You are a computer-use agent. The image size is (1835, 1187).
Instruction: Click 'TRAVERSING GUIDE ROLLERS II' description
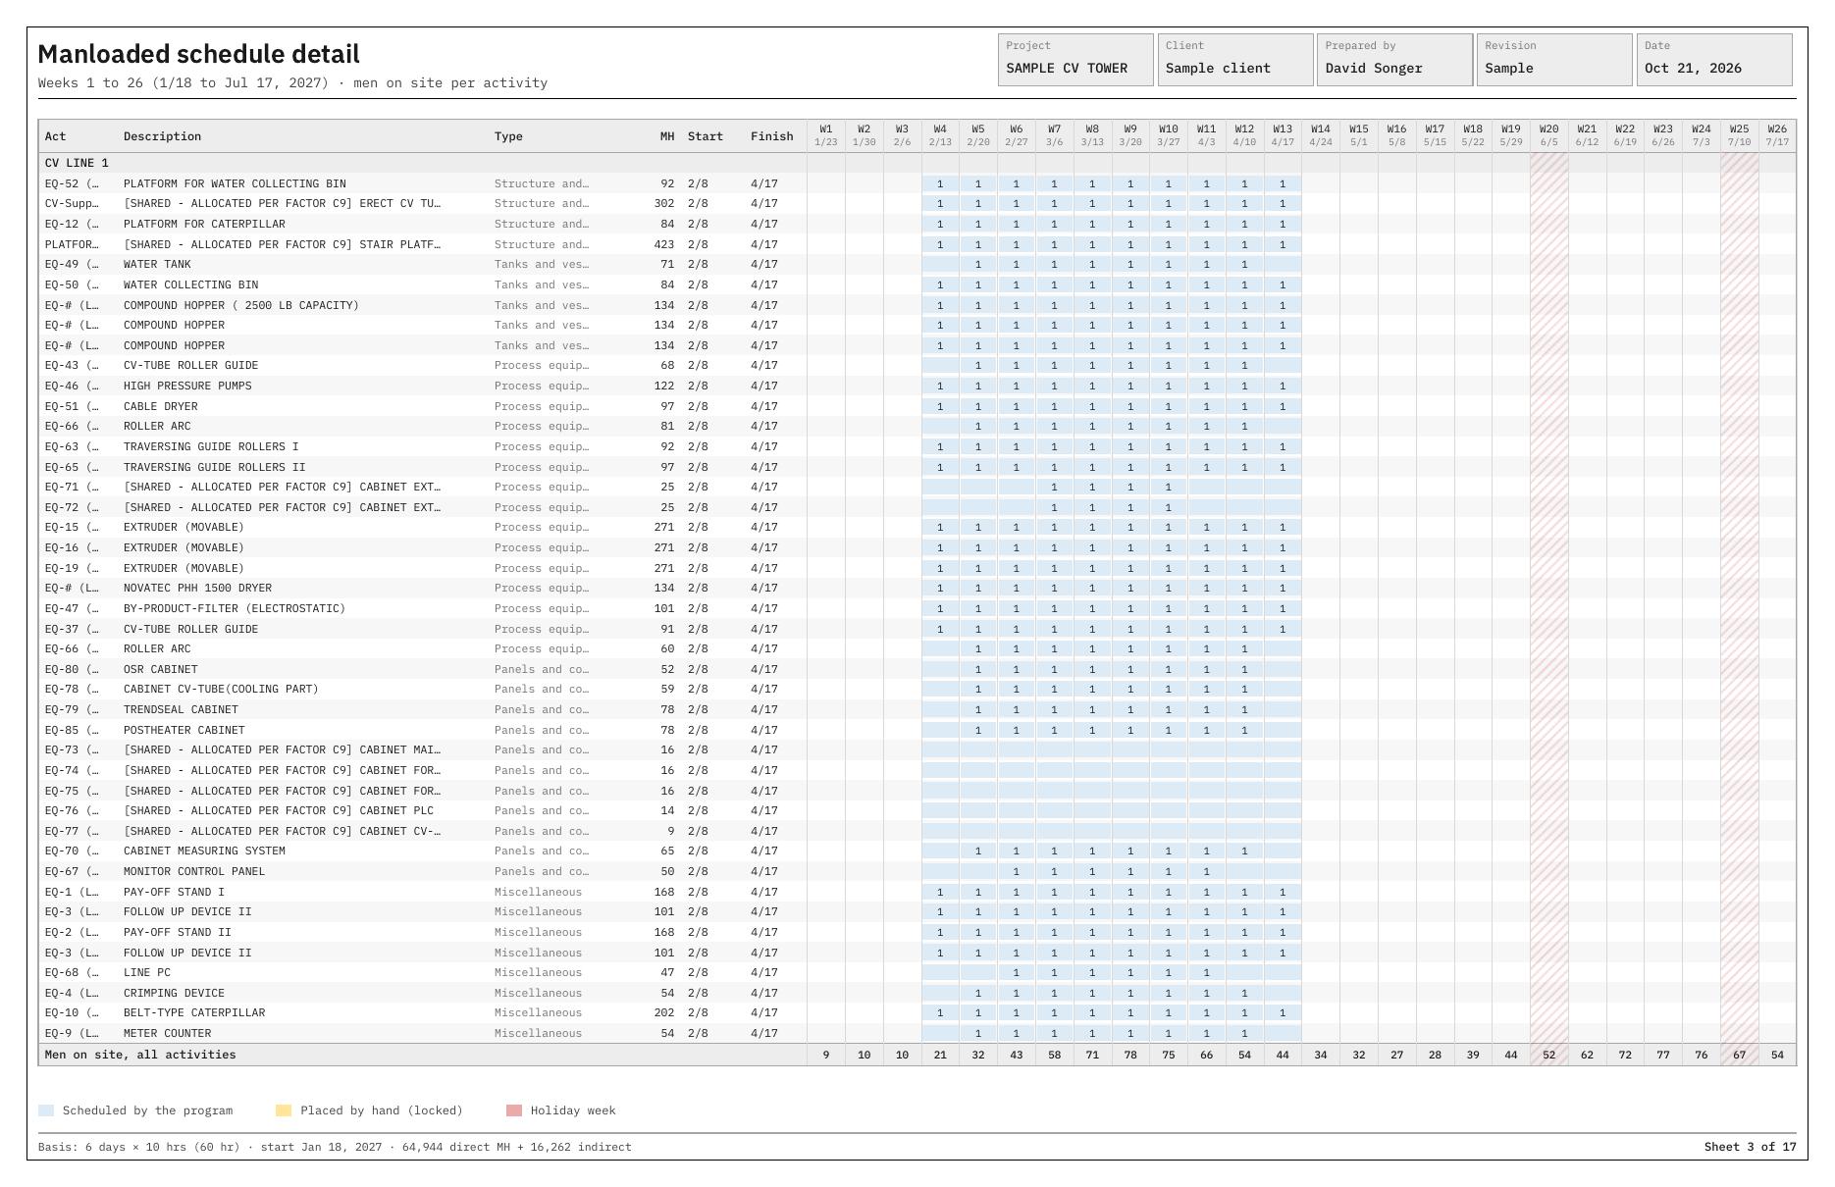tap(215, 467)
